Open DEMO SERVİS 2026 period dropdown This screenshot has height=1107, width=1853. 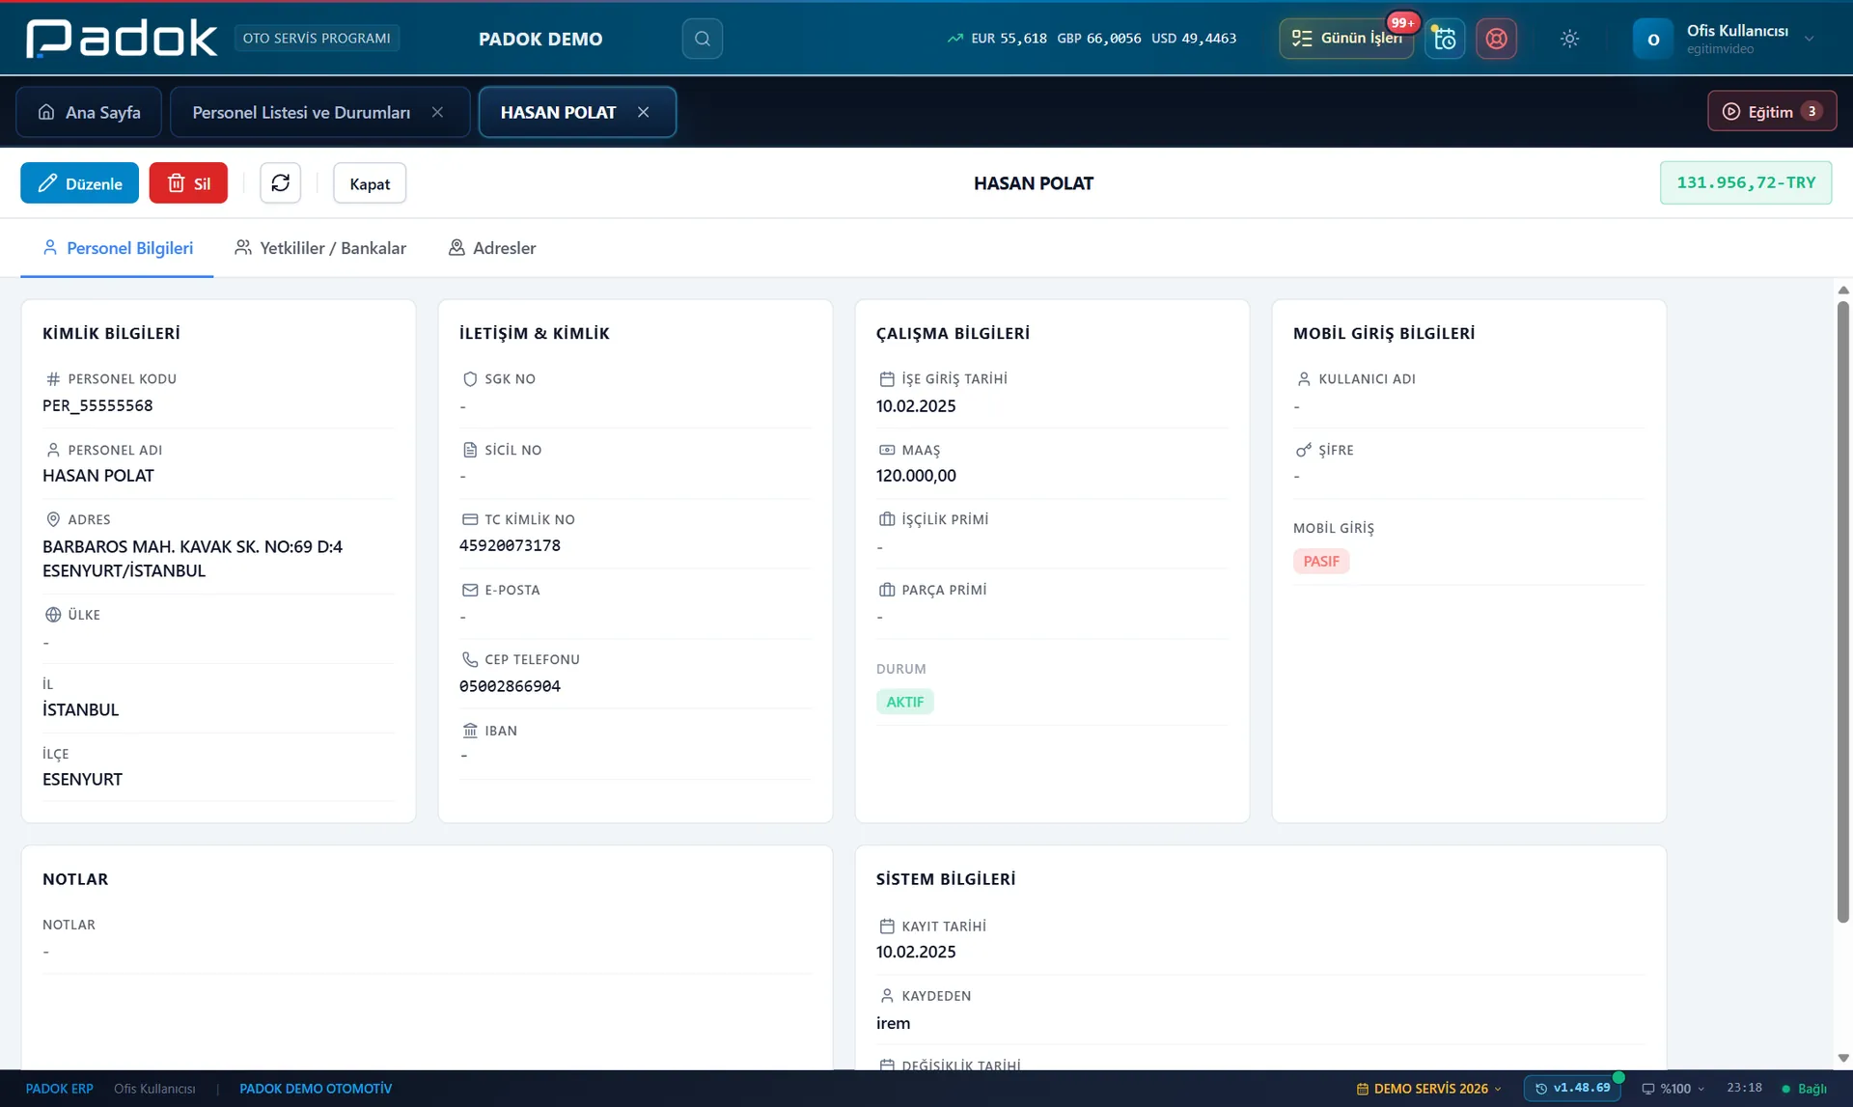(1428, 1089)
